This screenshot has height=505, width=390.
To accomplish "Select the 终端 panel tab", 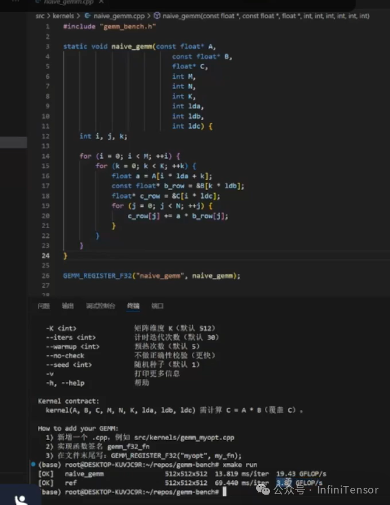I will coord(133,306).
